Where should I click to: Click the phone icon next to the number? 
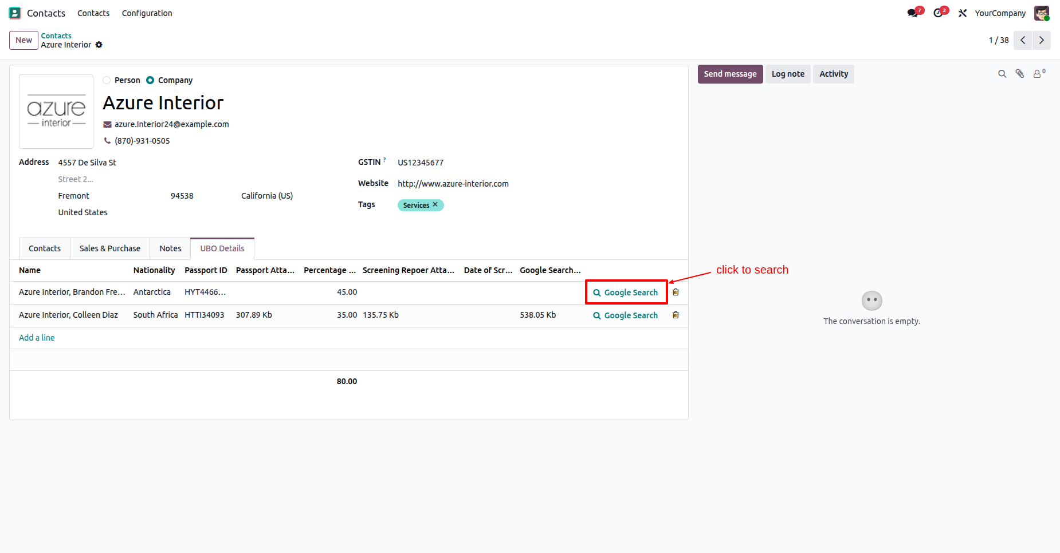pos(107,141)
